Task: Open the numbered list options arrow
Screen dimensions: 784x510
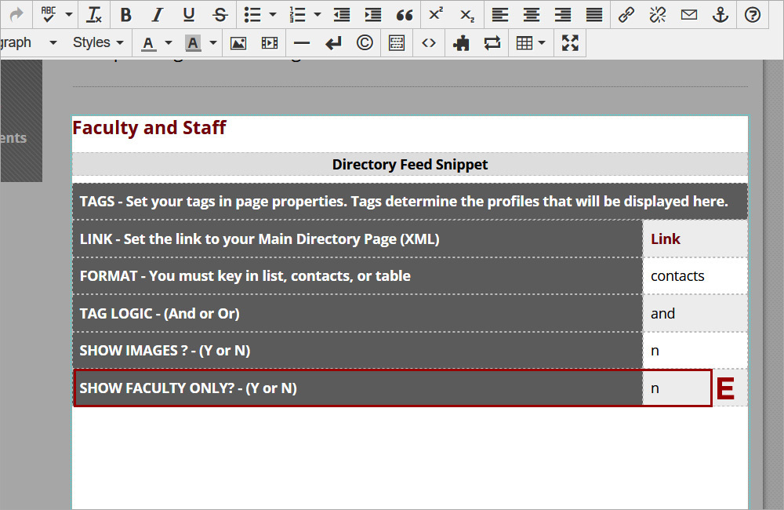Action: 318,14
